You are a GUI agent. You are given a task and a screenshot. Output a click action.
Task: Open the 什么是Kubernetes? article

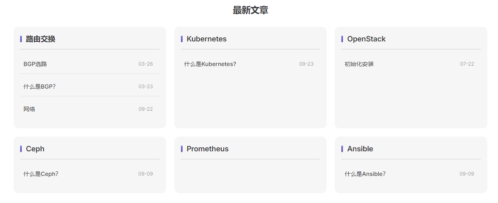click(210, 64)
